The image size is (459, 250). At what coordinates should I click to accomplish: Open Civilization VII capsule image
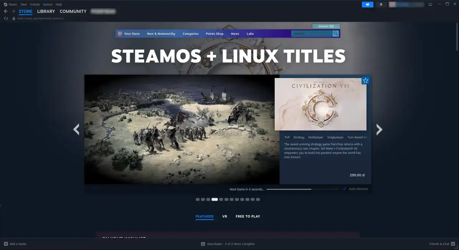click(x=321, y=104)
